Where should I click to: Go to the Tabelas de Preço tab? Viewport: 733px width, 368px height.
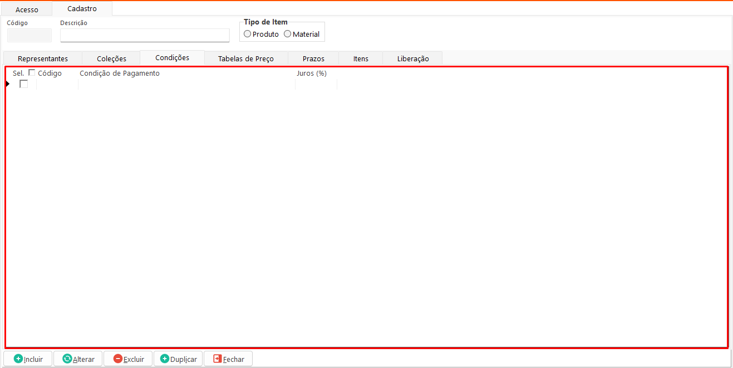point(245,58)
